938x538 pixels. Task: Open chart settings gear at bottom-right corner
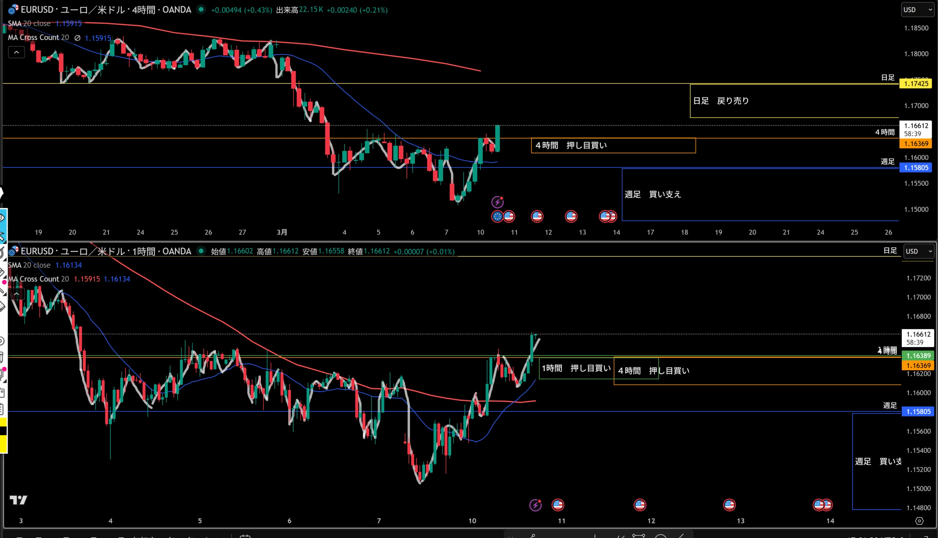point(919,521)
